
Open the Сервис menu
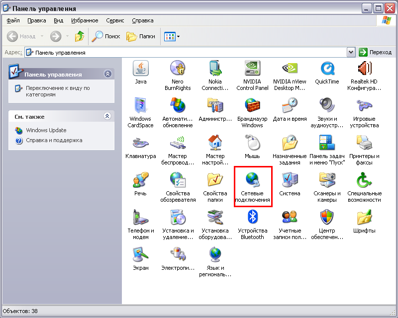(x=115, y=20)
